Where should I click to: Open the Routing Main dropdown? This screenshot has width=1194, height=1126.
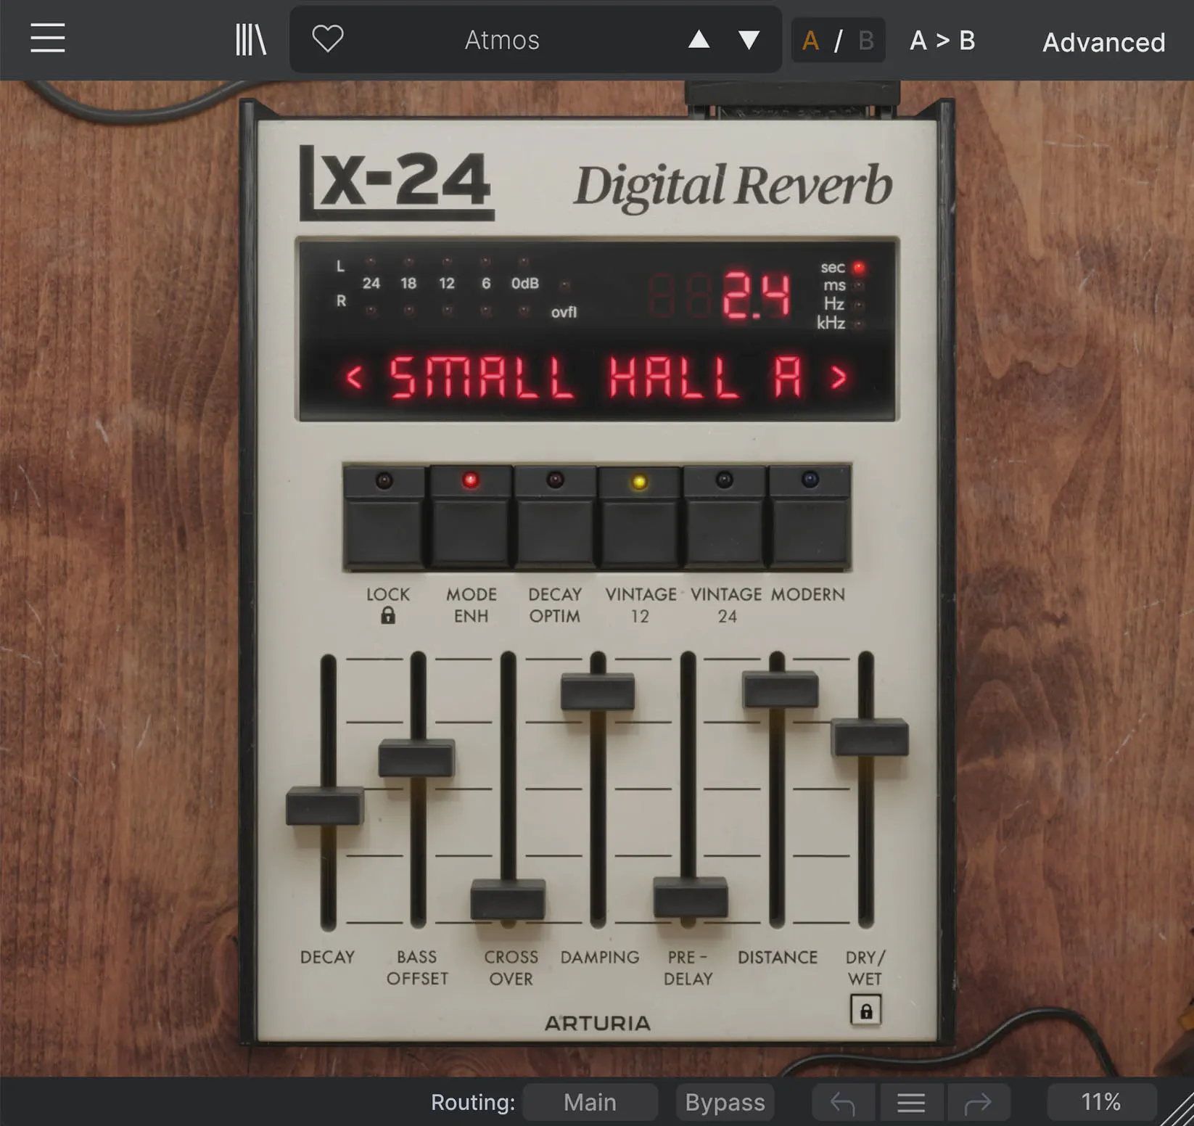tap(590, 1103)
